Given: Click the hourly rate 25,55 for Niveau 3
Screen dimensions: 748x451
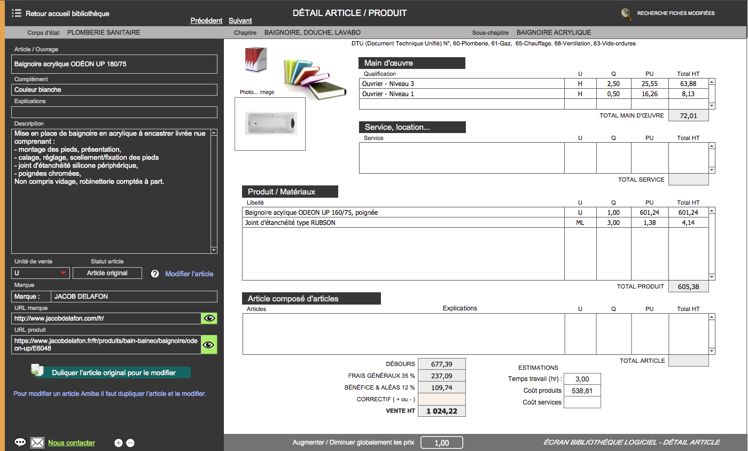Looking at the screenshot, I should point(650,84).
